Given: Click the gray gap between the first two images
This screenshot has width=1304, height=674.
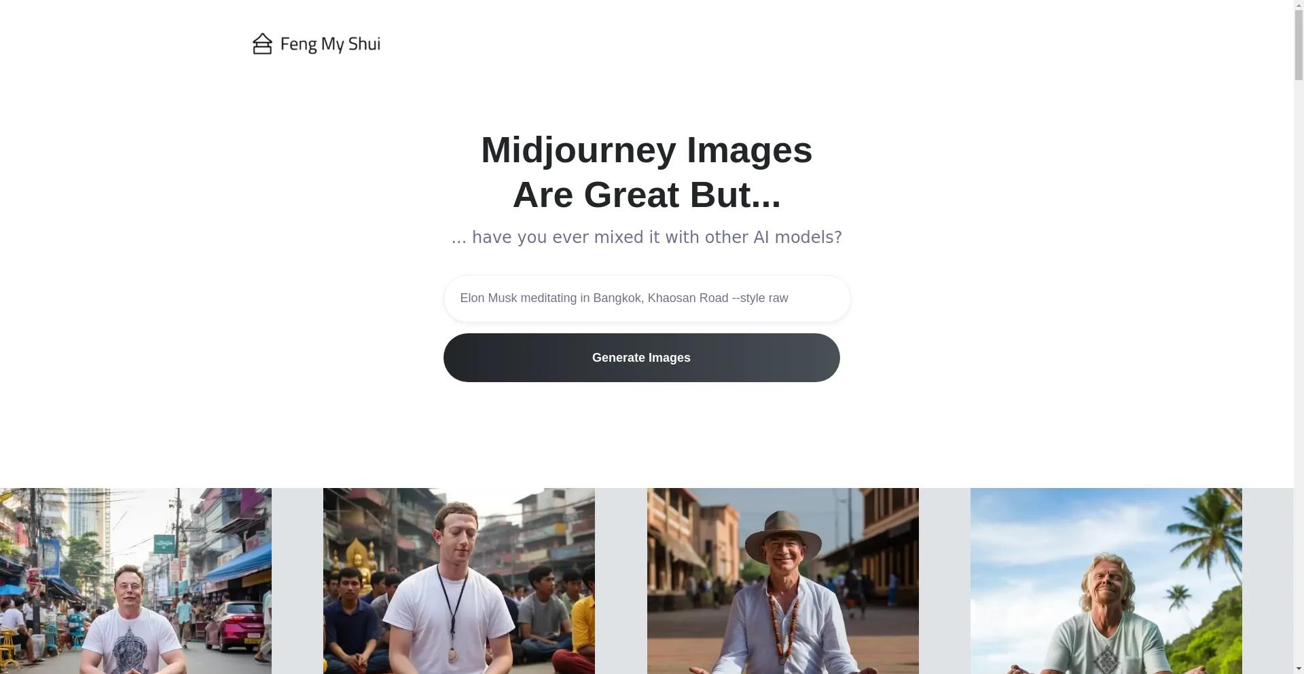Looking at the screenshot, I should (x=297, y=581).
